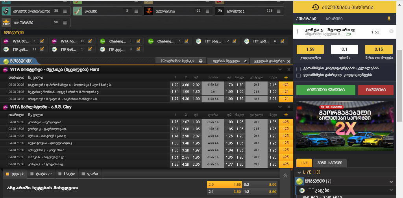Click the WTA logo on the chip with count 10

point(54,41)
